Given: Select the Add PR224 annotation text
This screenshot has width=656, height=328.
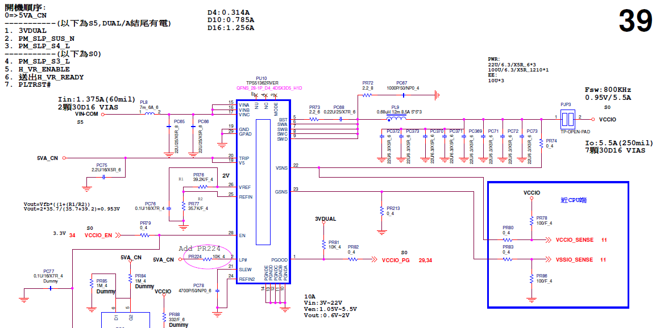Looking at the screenshot, I should point(200,248).
